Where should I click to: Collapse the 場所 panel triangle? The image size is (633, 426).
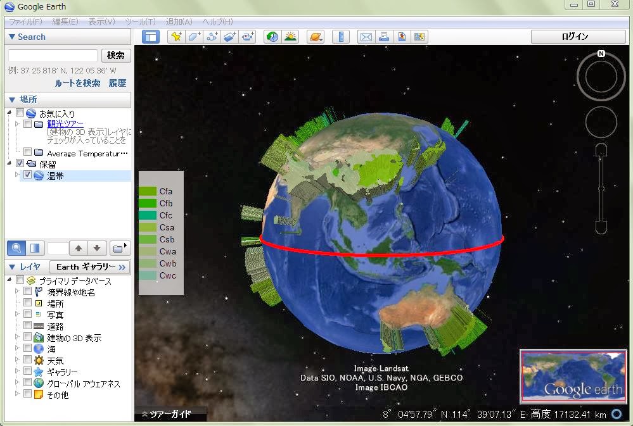(11, 99)
